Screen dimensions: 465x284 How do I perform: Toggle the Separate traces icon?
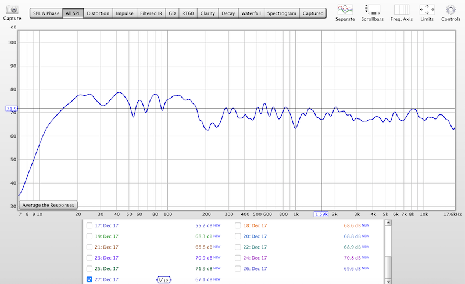(x=345, y=9)
